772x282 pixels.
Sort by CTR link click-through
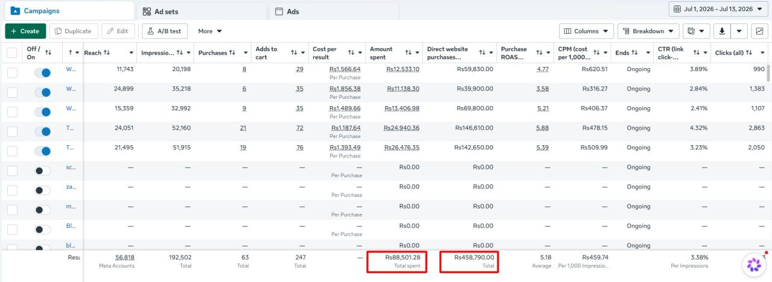[697, 53]
